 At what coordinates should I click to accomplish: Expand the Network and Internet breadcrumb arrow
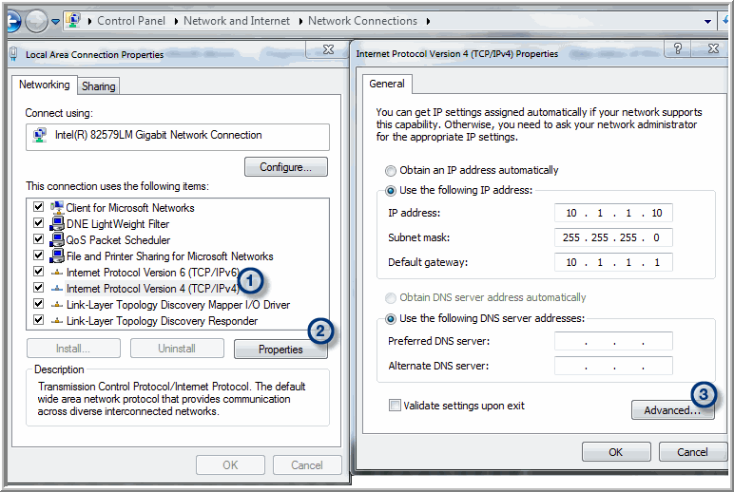(x=299, y=21)
